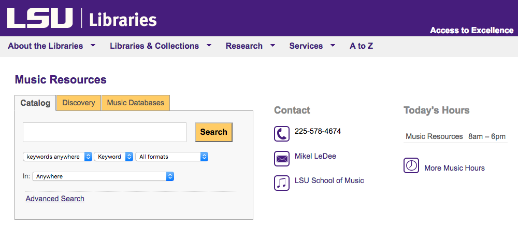This screenshot has height=237, width=518.
Task: Open the All formats dropdown
Action: (x=172, y=157)
